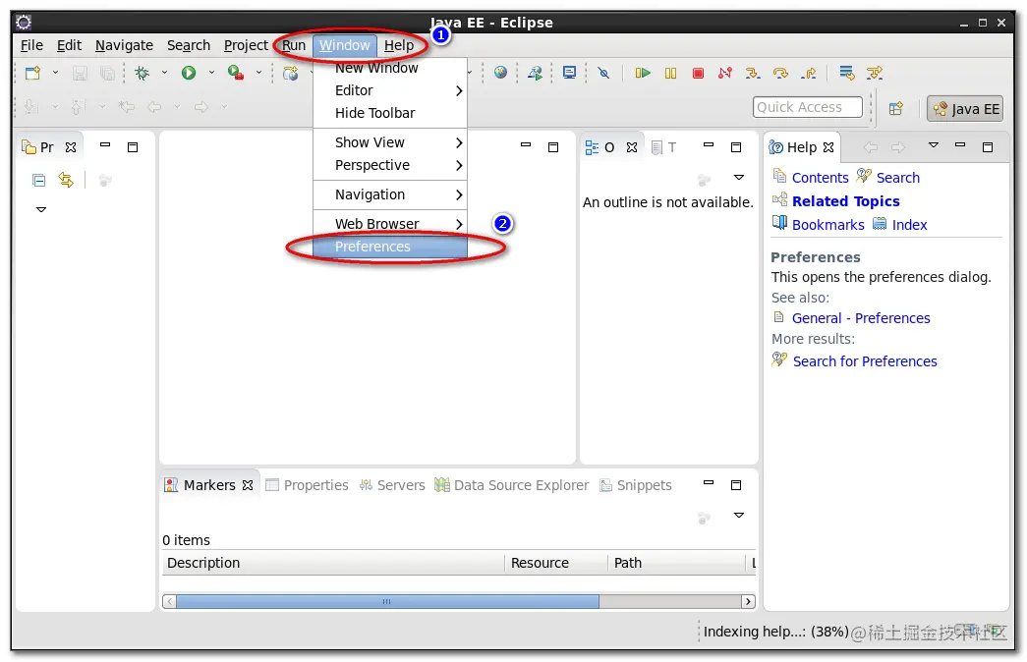The image size is (1027, 662).
Task: Open the web browser globe icon
Action: point(500,73)
